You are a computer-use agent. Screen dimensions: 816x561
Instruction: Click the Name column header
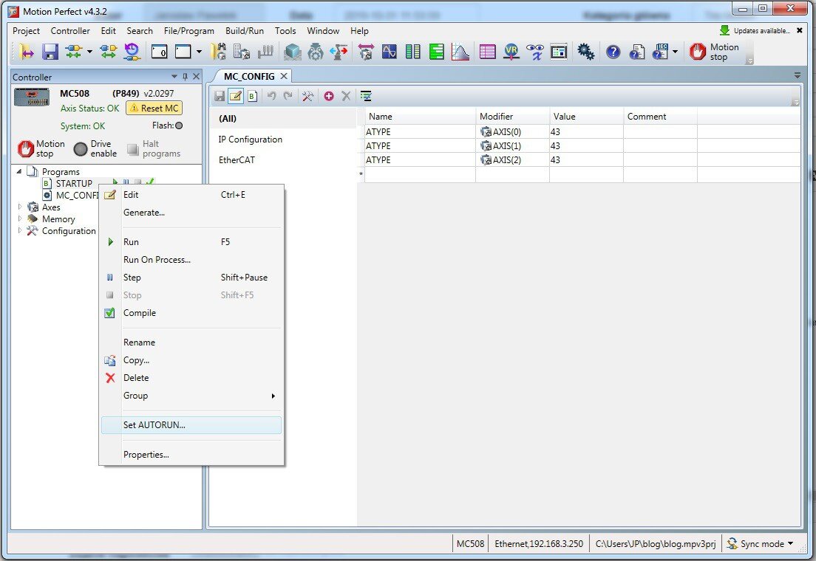click(420, 117)
